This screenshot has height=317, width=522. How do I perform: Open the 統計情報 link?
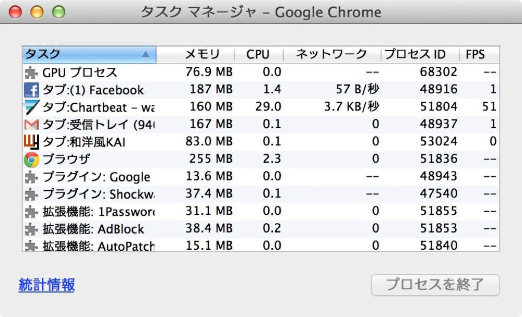(x=46, y=285)
